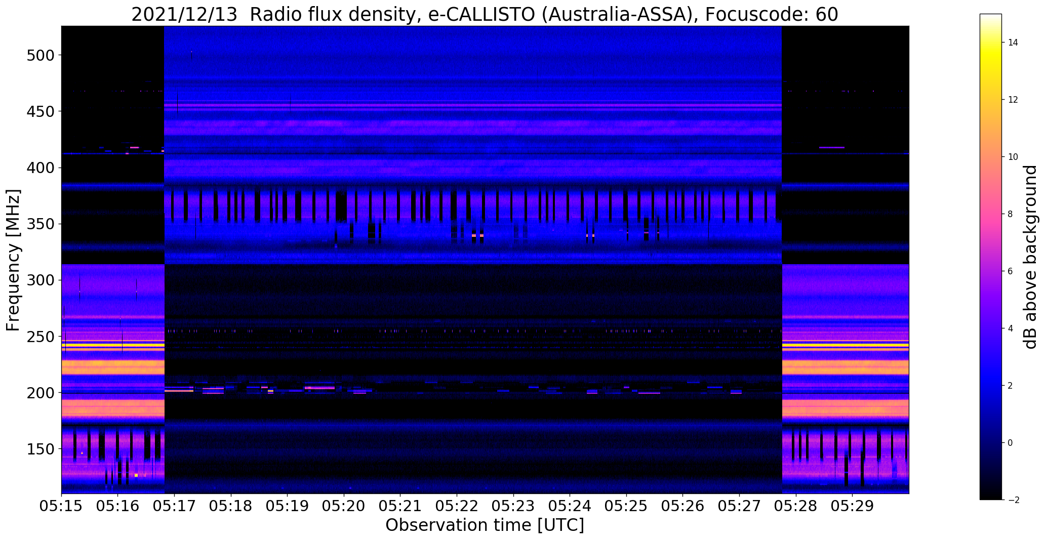Click the 05:27 time tick label
This screenshot has height=540, width=1046.
(740, 506)
